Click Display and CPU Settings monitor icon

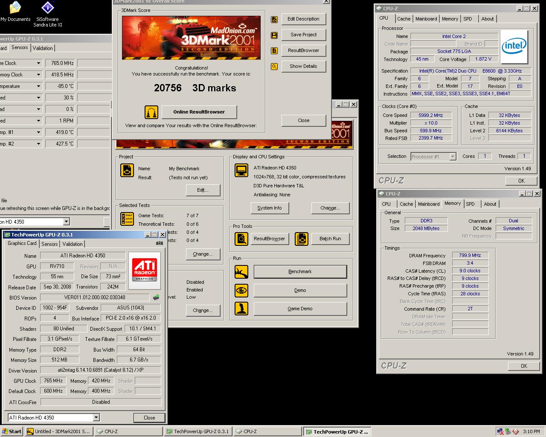coord(241,170)
